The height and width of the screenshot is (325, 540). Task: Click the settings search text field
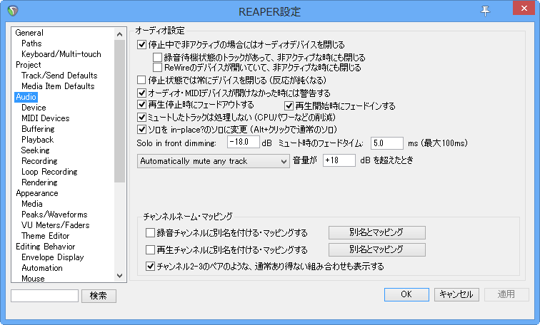(x=45, y=296)
